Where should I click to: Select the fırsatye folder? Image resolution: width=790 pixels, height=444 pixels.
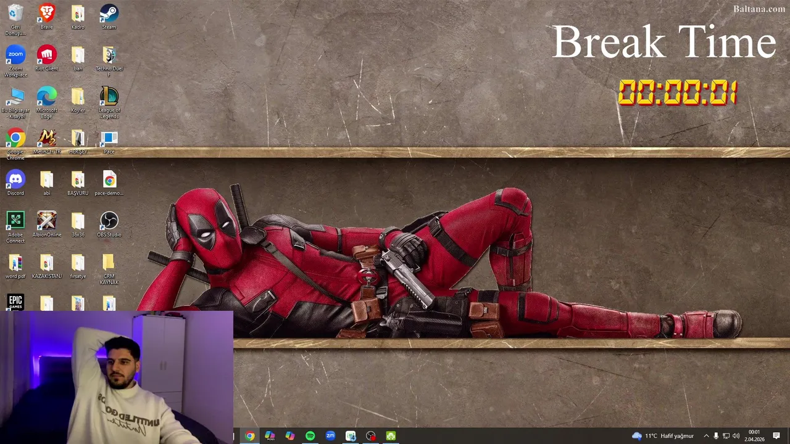pos(78,266)
